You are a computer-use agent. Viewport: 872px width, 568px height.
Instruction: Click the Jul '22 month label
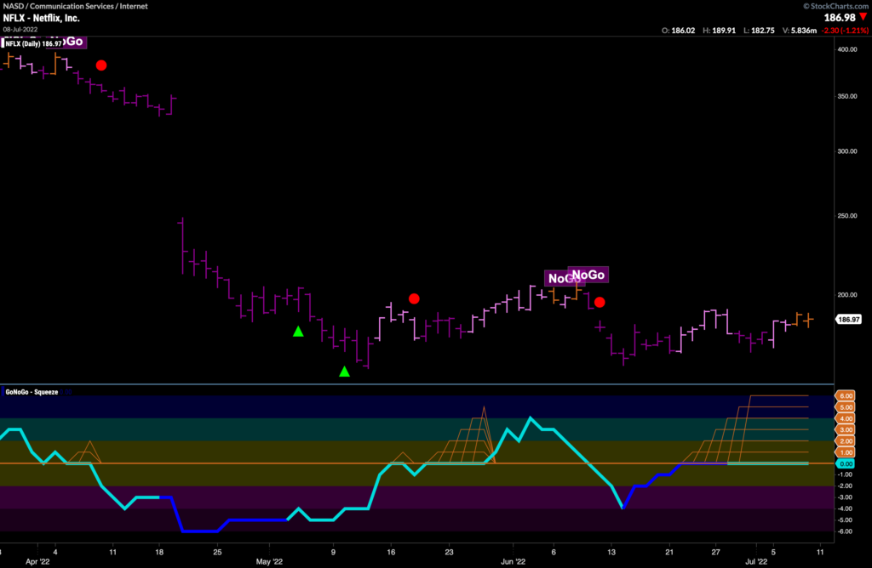tap(756, 561)
